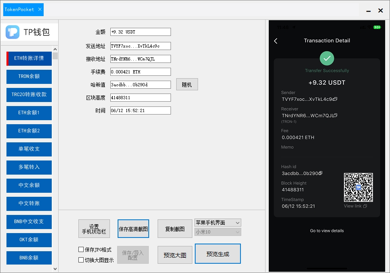The image size is (390, 273).
Task: Click the copy icon next to the Hash id
Action: pyautogui.click(x=321, y=173)
